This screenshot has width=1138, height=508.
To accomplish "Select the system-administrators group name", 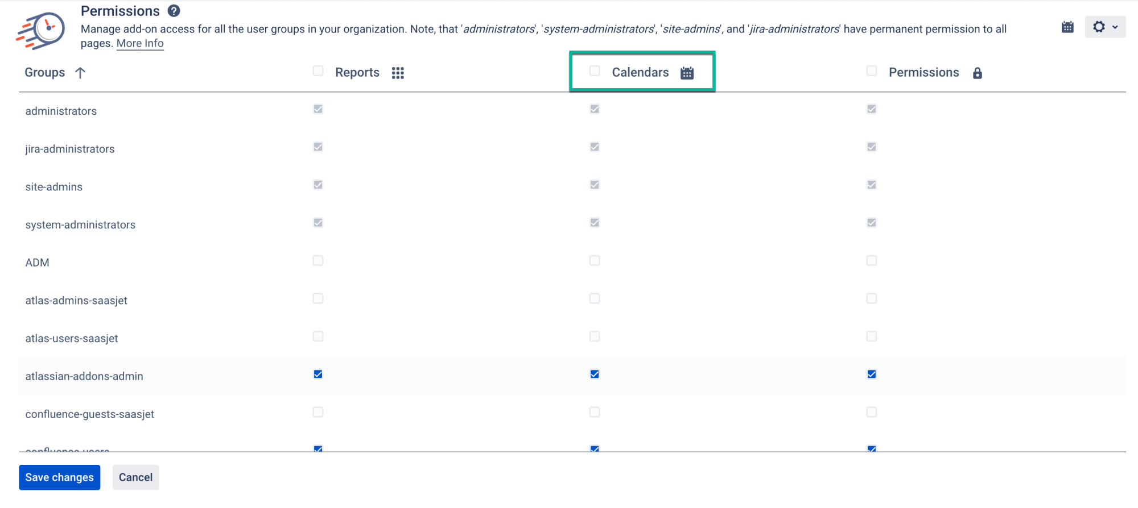I will [x=80, y=225].
